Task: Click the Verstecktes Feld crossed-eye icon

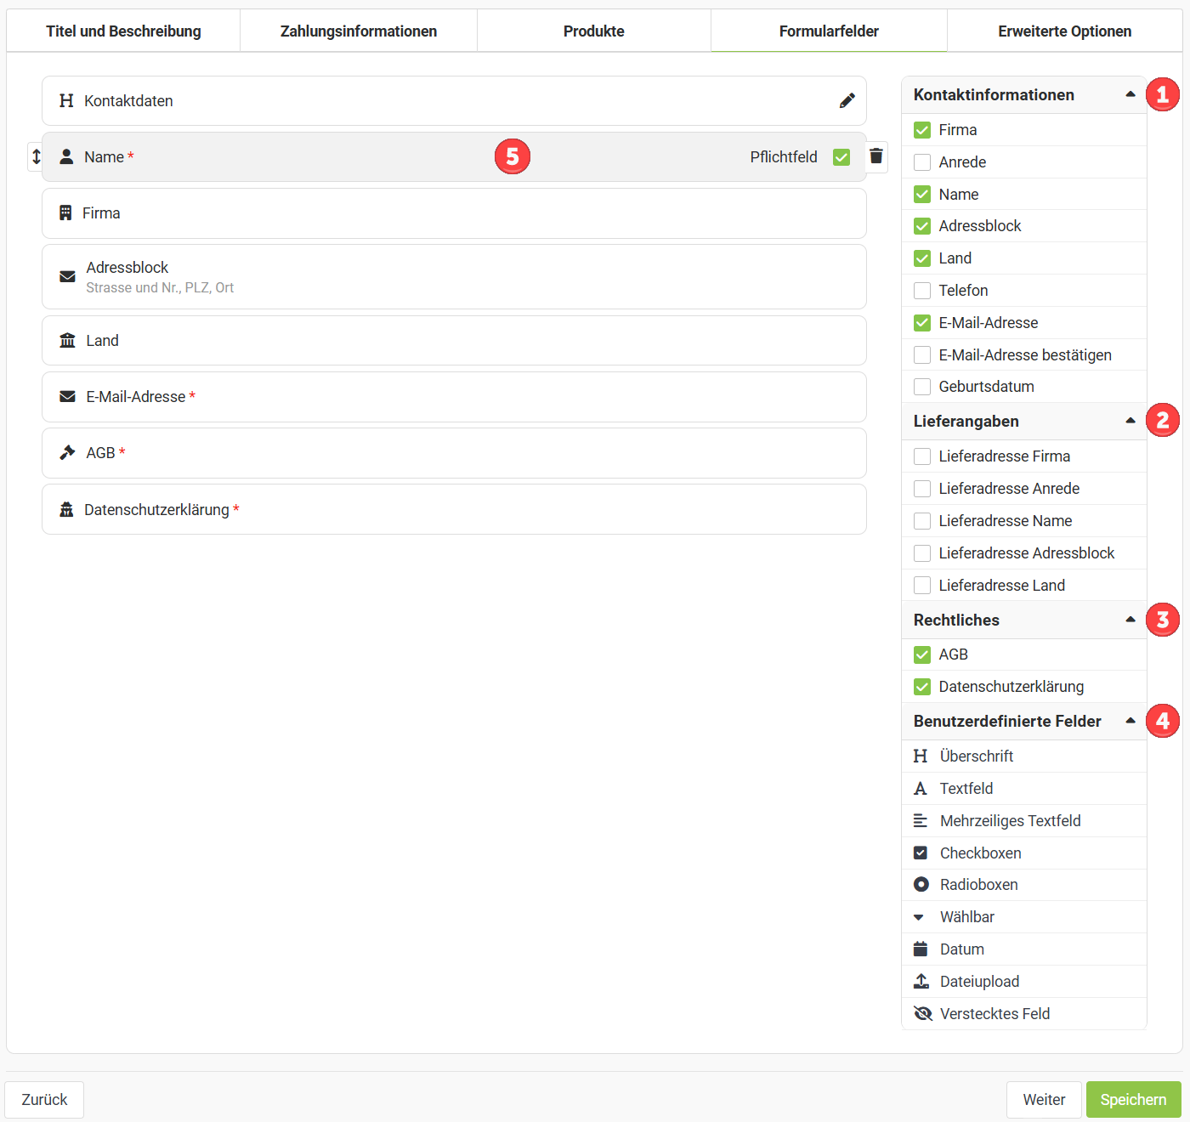Action: click(x=922, y=1014)
